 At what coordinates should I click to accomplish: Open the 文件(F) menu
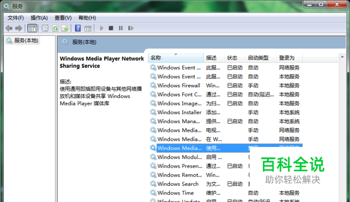point(16,18)
